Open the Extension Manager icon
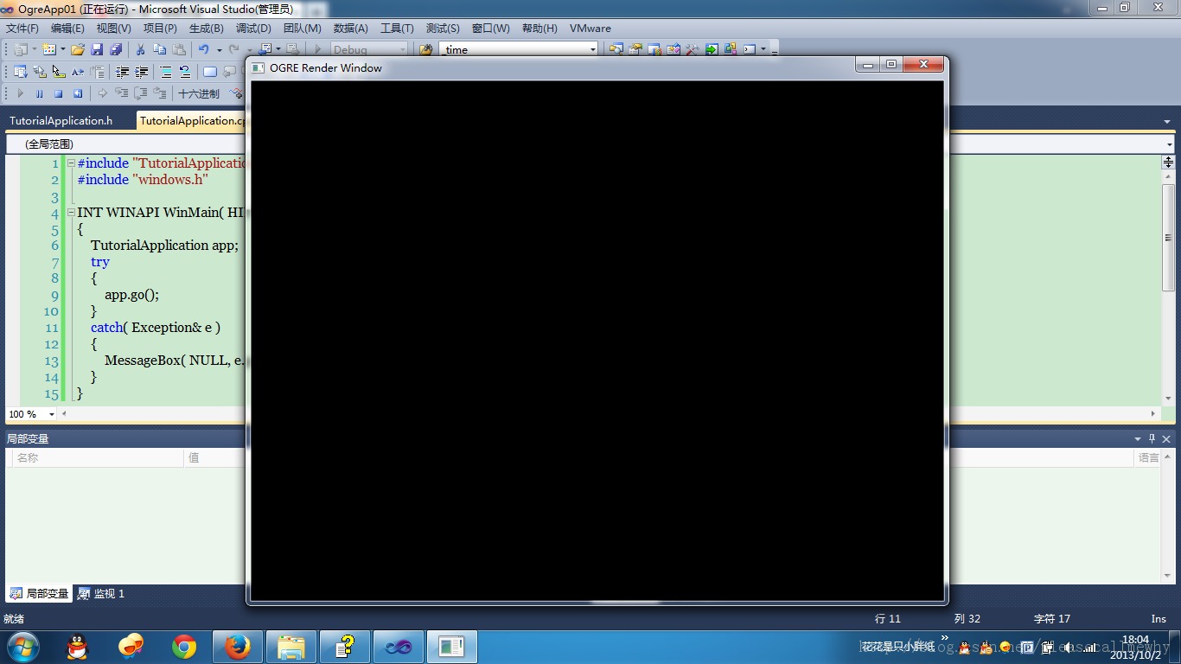The height and width of the screenshot is (664, 1181). pyautogui.click(x=731, y=49)
